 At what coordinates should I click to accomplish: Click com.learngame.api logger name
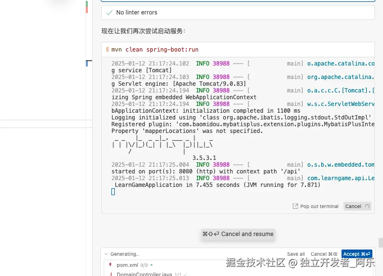click(341, 178)
